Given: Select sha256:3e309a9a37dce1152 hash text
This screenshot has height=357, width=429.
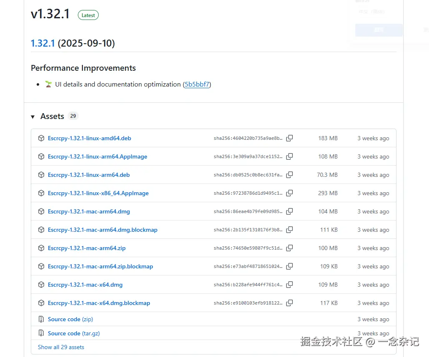Looking at the screenshot, I should (248, 156).
